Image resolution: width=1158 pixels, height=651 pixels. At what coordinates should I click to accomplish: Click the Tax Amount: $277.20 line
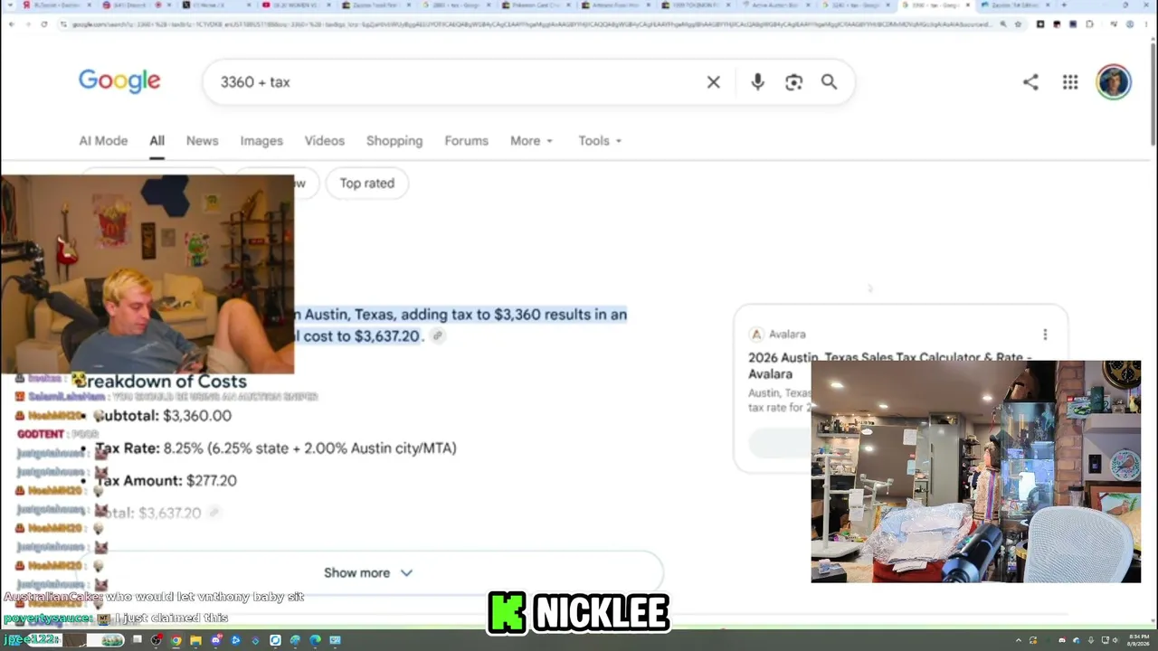tap(166, 481)
